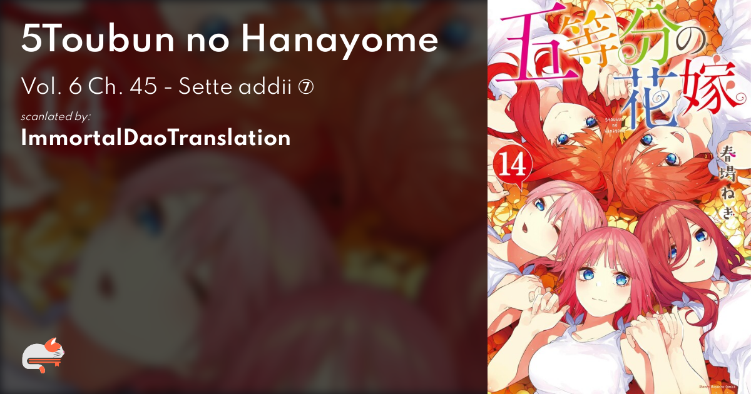Open the 5Toubun no Hanayome title
This screenshot has width=751, height=394.
(x=230, y=41)
